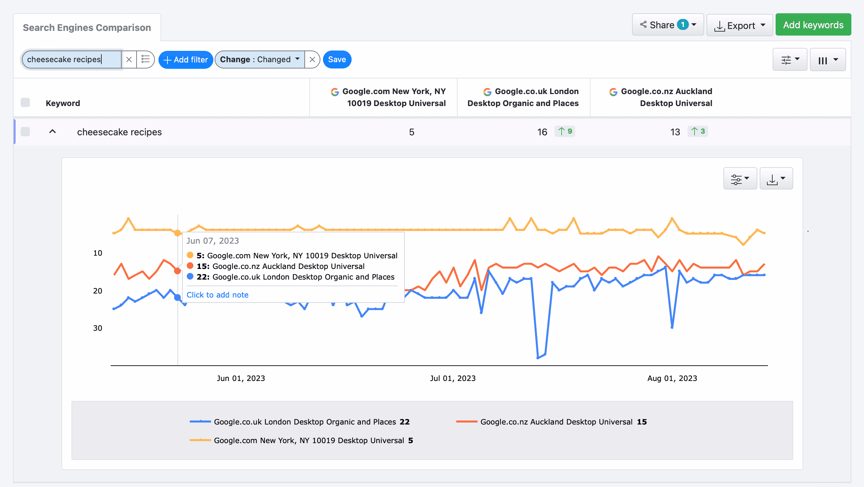Open the Change: Changed filter dropdown

(259, 60)
